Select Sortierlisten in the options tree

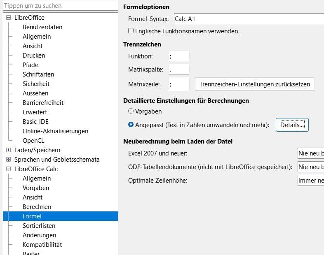tap(39, 226)
